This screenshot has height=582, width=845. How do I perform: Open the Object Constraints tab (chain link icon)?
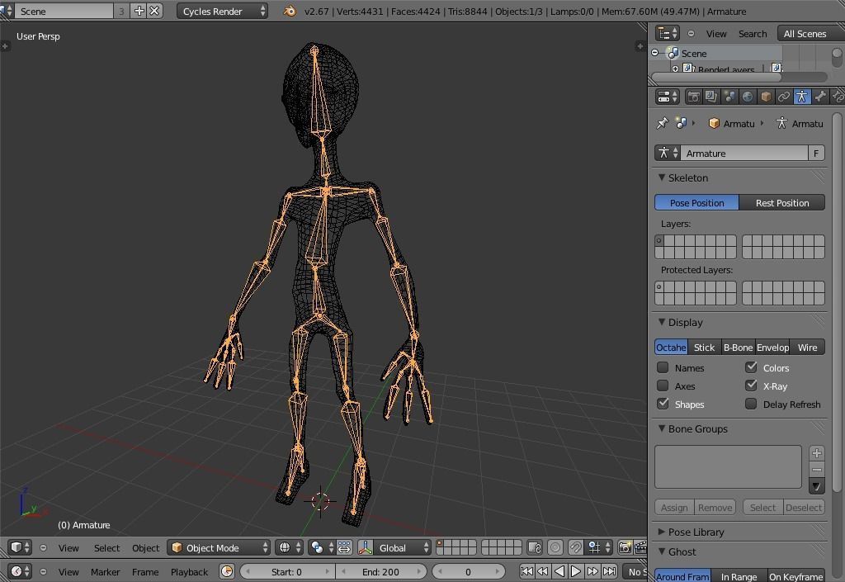[784, 97]
